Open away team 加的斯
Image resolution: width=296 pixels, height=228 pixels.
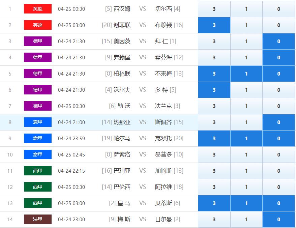pyautogui.click(x=164, y=171)
